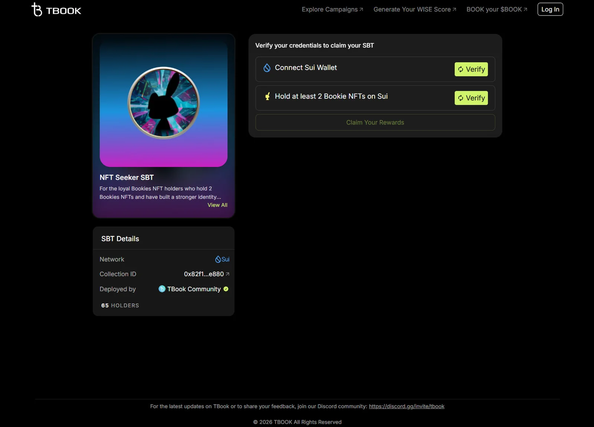Click TBook Community deployer name
The width and height of the screenshot is (594, 427).
194,289
